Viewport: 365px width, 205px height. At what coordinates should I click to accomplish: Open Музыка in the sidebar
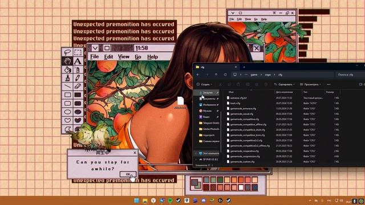208,110
